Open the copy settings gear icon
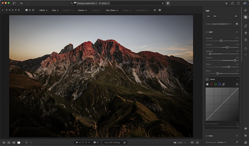This screenshot has height=146, width=249. 125,143
